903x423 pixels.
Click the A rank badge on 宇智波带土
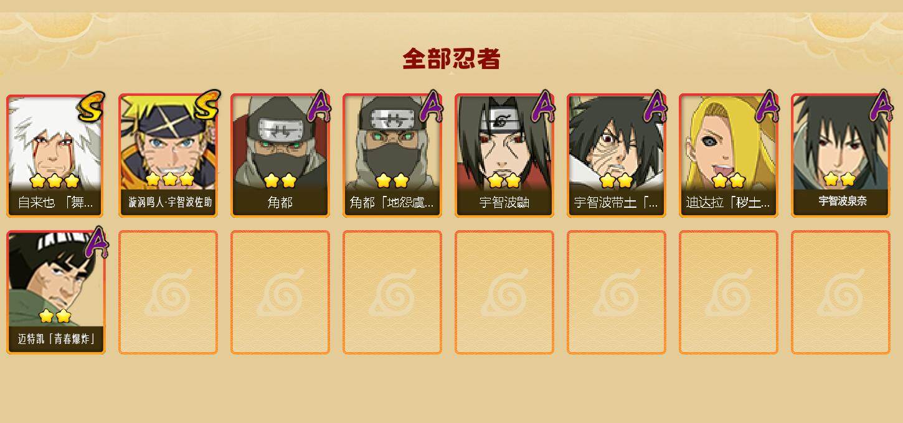[655, 106]
